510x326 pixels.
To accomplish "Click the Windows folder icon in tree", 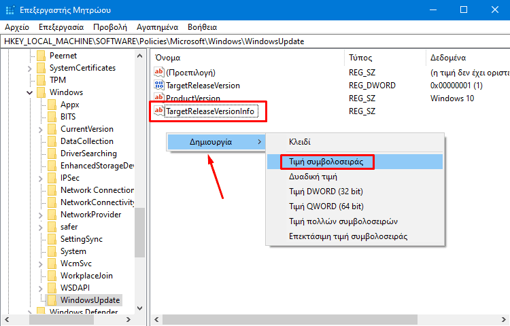I will click(x=41, y=92).
